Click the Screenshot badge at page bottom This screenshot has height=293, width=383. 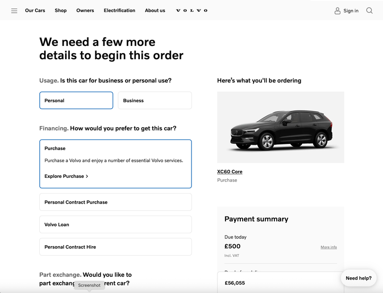tap(89, 285)
